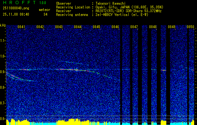This screenshot has height=125, width=197.
Task: Click the 0843 time marker
Action: point(59,27)
